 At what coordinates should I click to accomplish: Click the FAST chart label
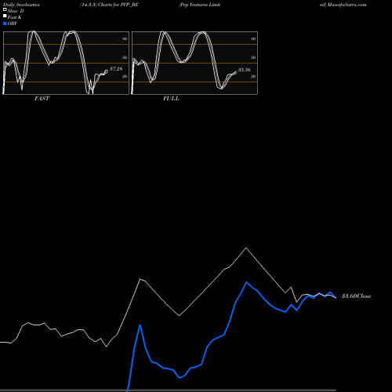[x=42, y=99]
